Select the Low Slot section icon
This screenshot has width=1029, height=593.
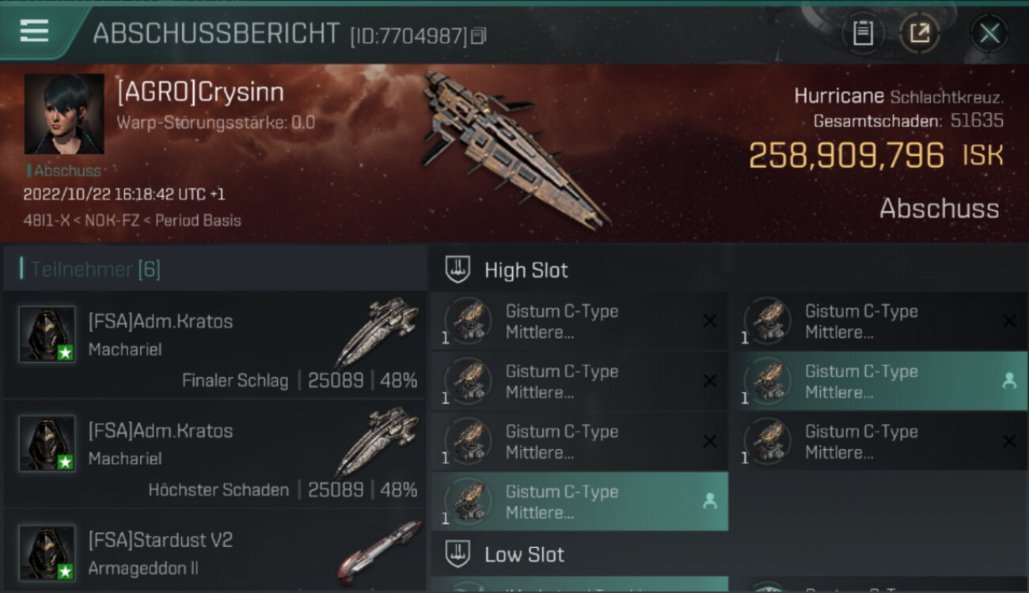point(458,554)
